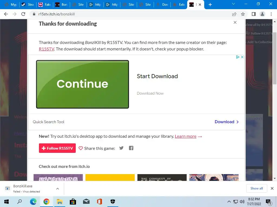277x207 pixels.
Task: Open a new tab with plus button
Action: coord(210,5)
